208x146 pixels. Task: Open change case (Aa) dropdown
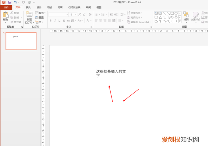[80, 20]
